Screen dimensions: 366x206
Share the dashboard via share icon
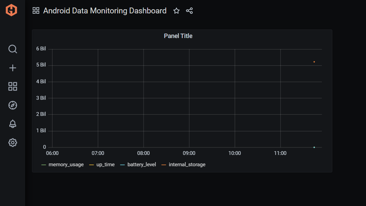click(x=189, y=11)
